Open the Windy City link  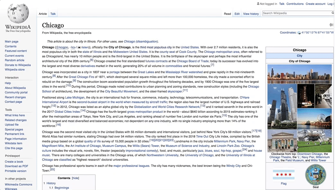click(x=233, y=166)
